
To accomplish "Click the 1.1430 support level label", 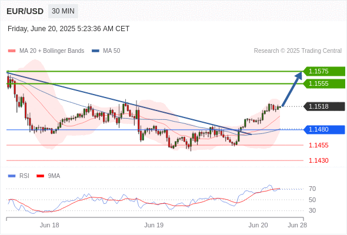I will tap(318, 160).
